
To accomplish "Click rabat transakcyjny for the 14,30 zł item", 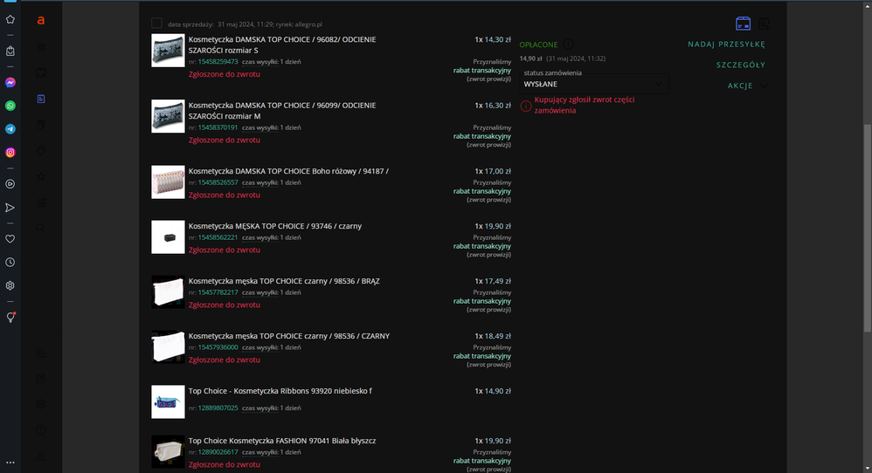I will pos(481,71).
